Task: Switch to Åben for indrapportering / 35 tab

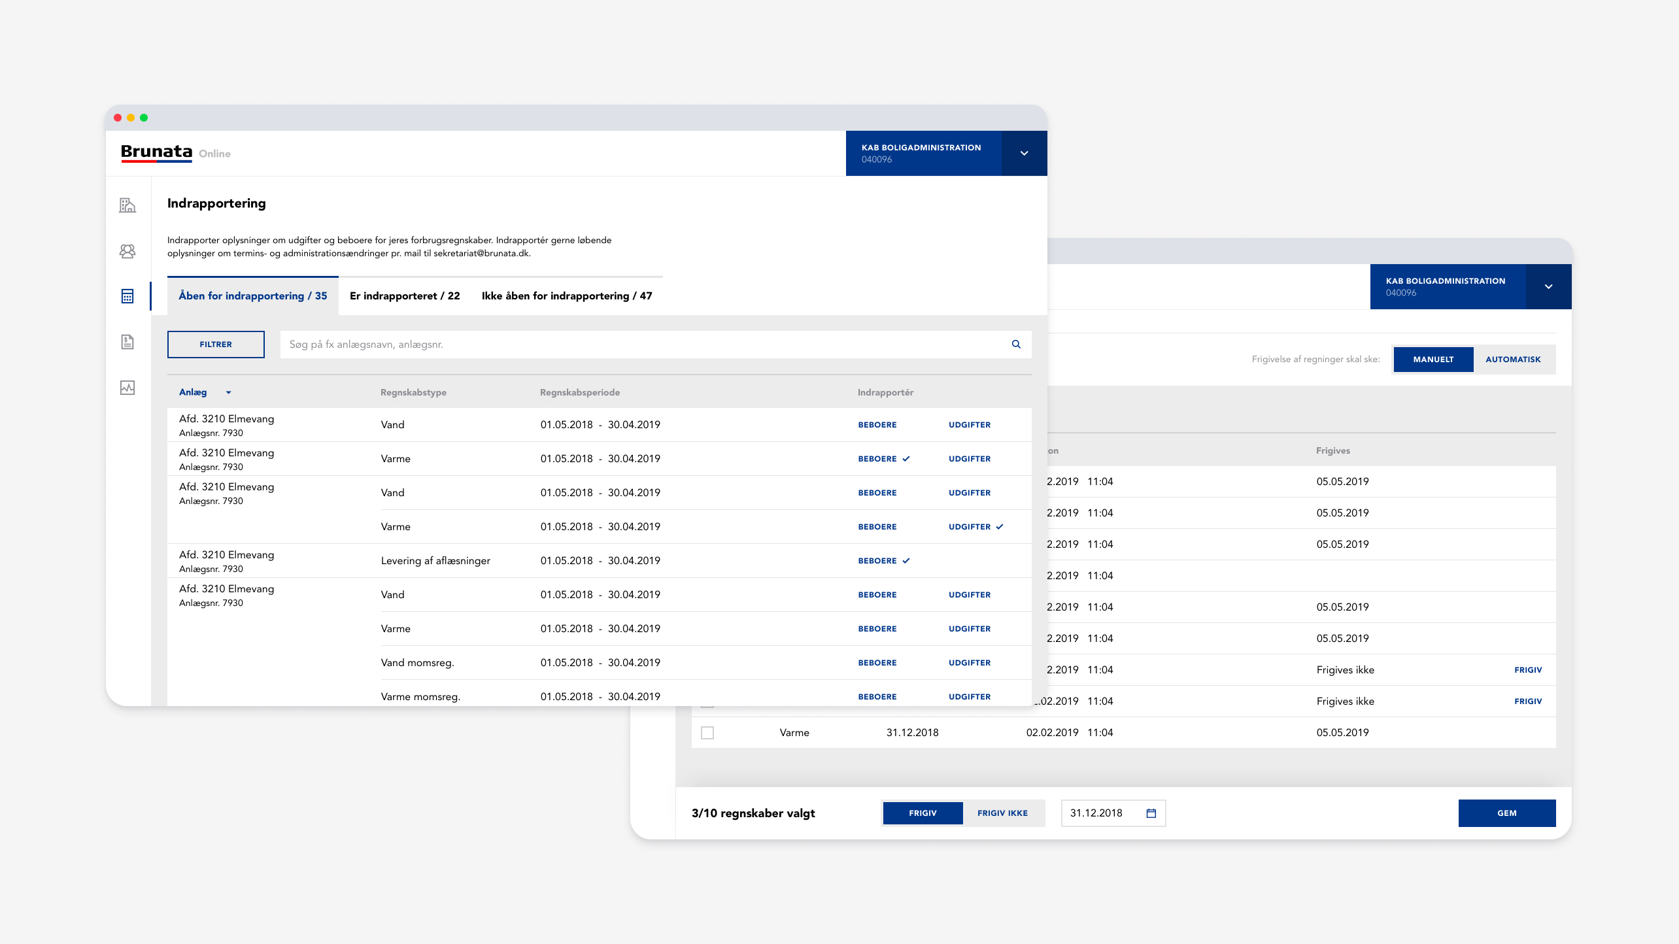Action: pos(253,296)
